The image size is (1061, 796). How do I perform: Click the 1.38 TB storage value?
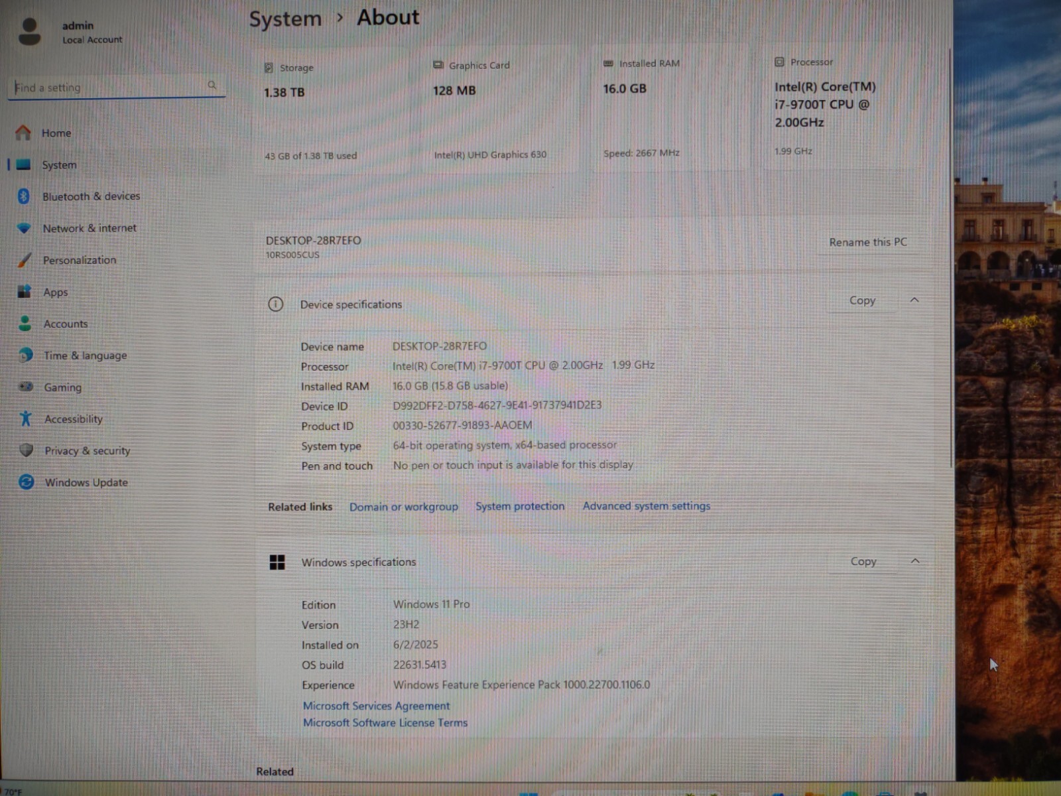[x=284, y=92]
